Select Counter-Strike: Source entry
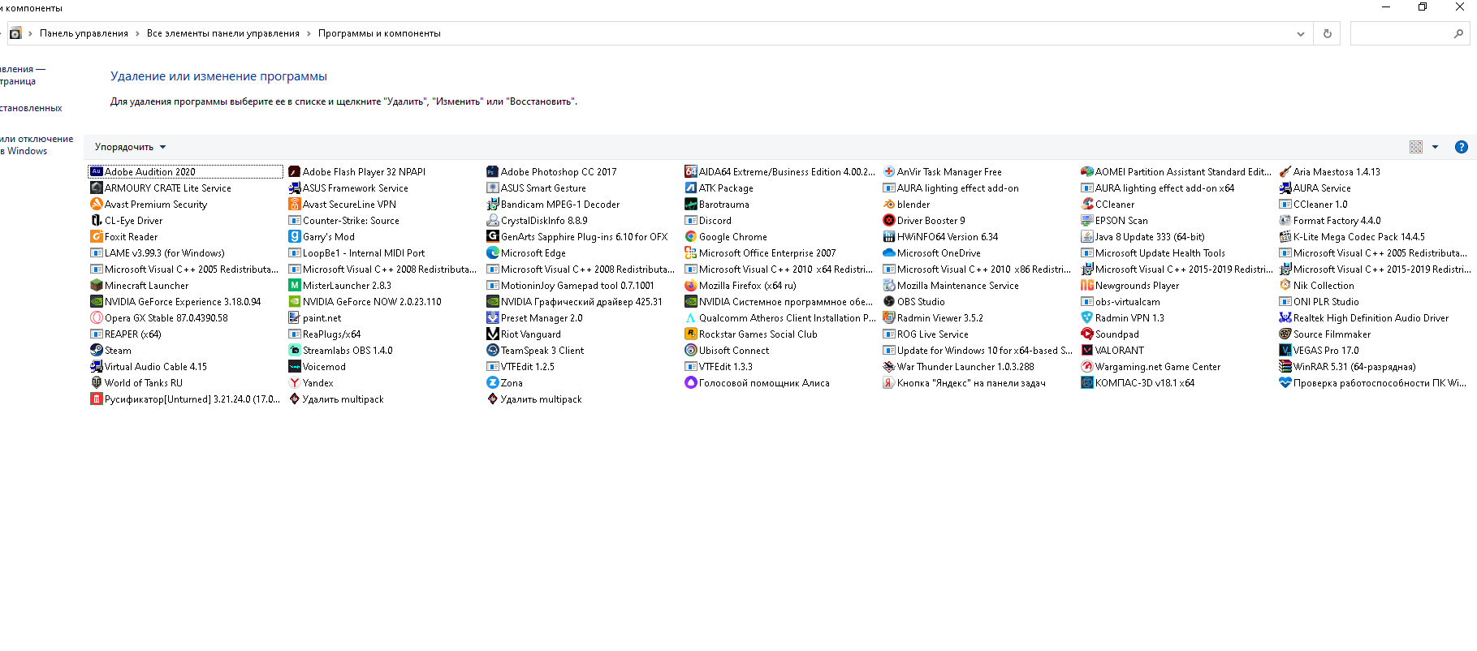1477x651 pixels. coord(343,220)
